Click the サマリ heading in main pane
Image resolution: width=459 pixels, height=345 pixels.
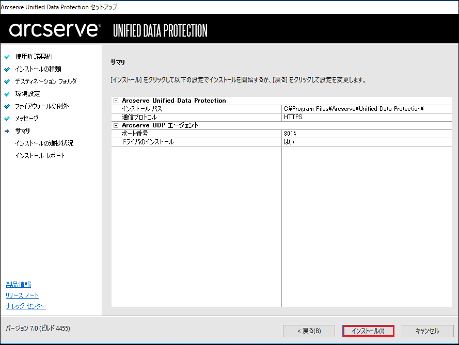tap(118, 62)
